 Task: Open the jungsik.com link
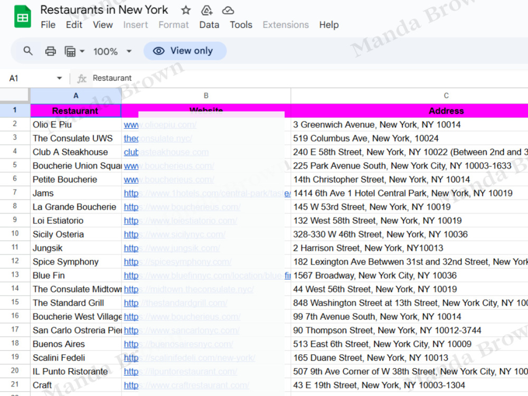point(172,249)
